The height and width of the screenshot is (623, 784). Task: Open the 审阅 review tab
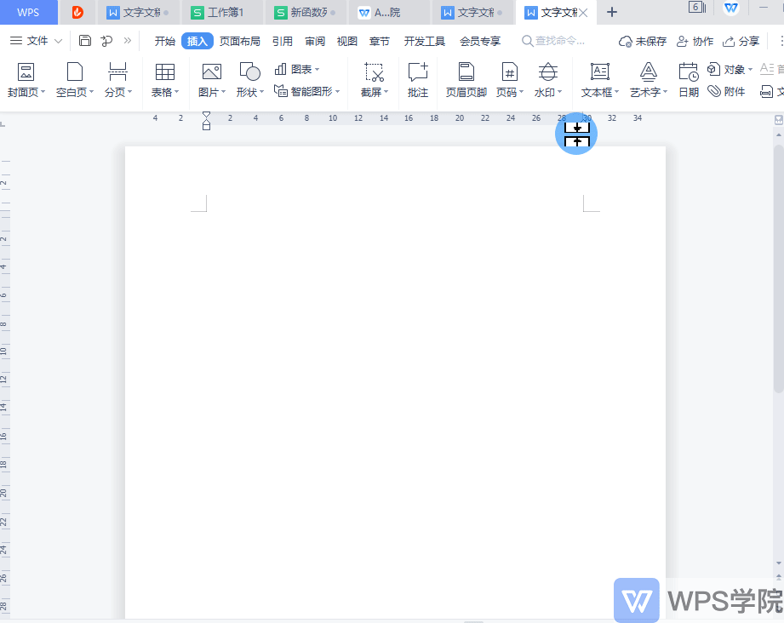pyautogui.click(x=315, y=41)
